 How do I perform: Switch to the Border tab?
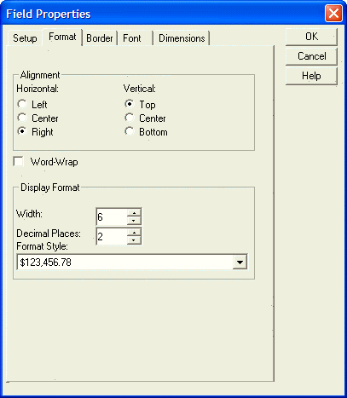[x=100, y=38]
